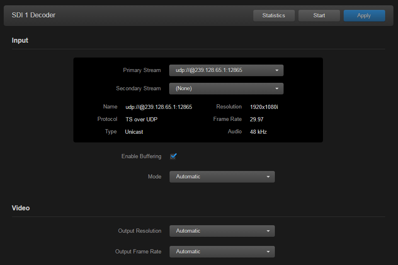Select the Output Resolution combo box
The image size is (398, 265).
(x=222, y=231)
